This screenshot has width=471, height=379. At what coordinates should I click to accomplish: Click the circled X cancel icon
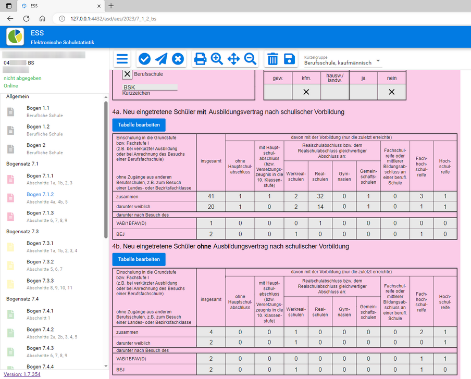click(x=178, y=59)
